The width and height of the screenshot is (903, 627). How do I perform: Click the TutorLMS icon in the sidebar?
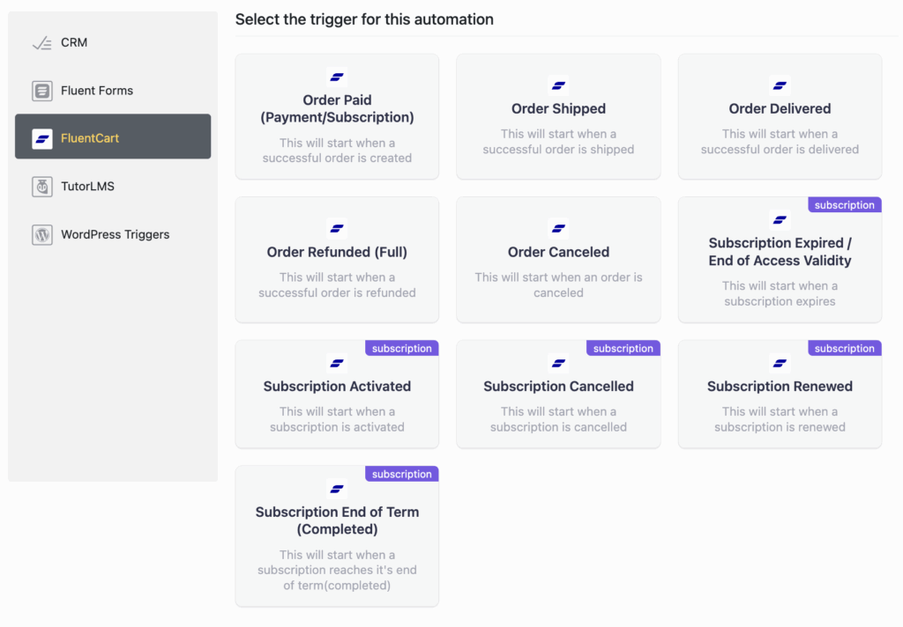pyautogui.click(x=42, y=186)
